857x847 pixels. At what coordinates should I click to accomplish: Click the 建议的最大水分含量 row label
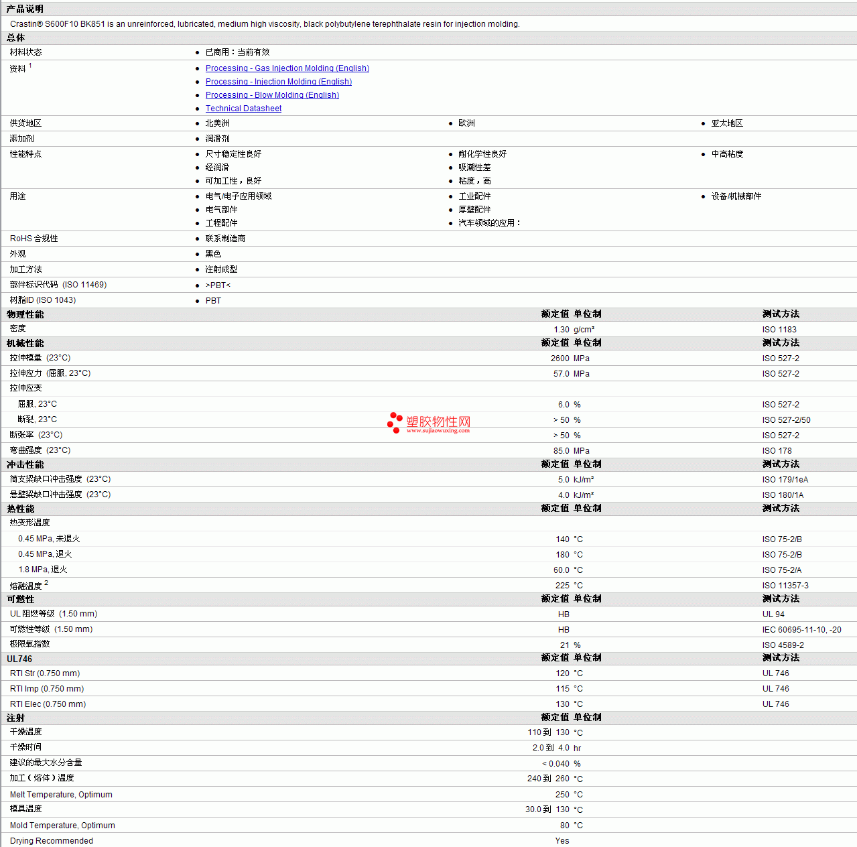point(46,763)
